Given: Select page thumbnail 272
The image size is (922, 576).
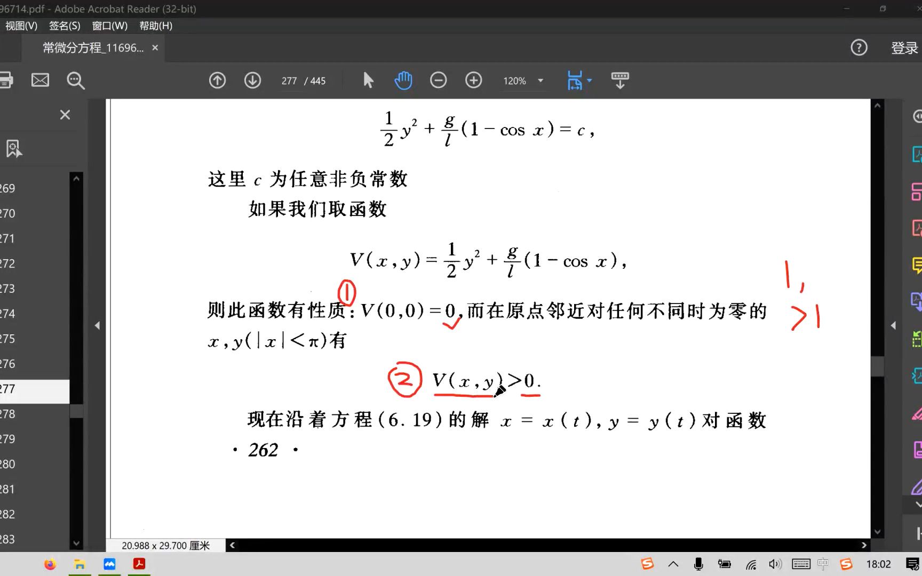Looking at the screenshot, I should 7,263.
